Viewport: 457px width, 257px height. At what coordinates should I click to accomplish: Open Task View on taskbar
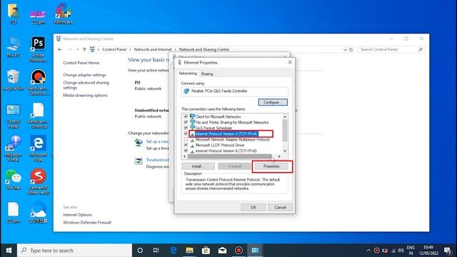pyautogui.click(x=156, y=251)
